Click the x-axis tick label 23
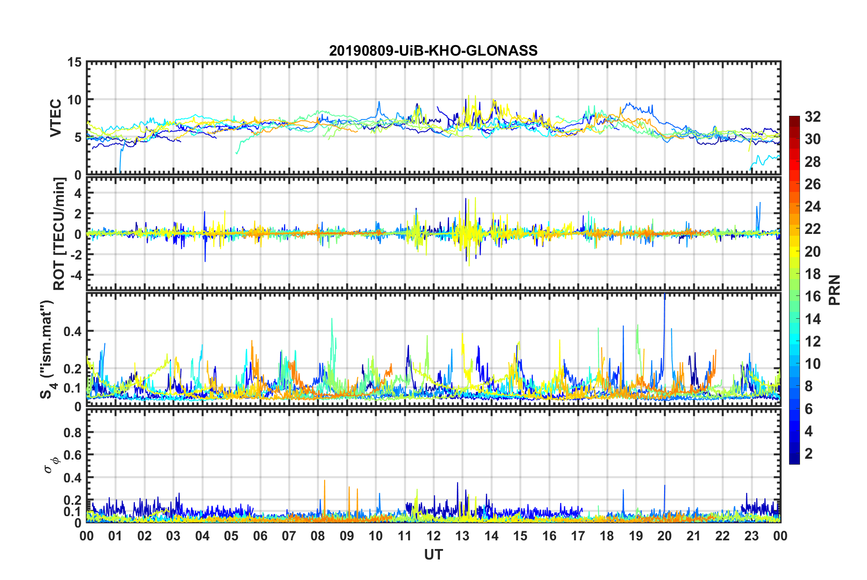Screen dimensions: 867x580 tap(751, 536)
